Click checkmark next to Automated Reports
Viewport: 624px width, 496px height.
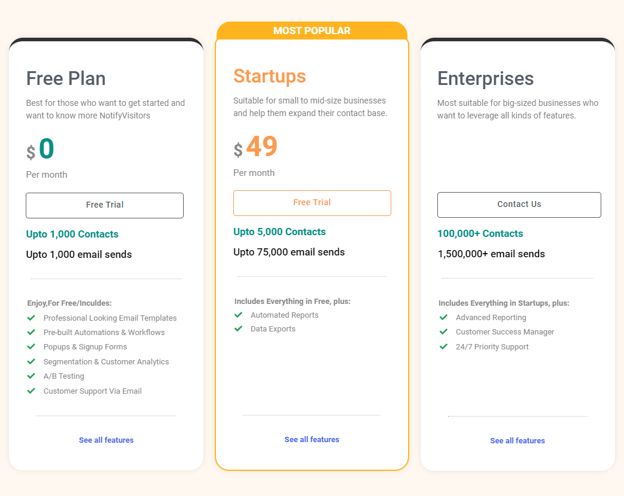click(238, 315)
